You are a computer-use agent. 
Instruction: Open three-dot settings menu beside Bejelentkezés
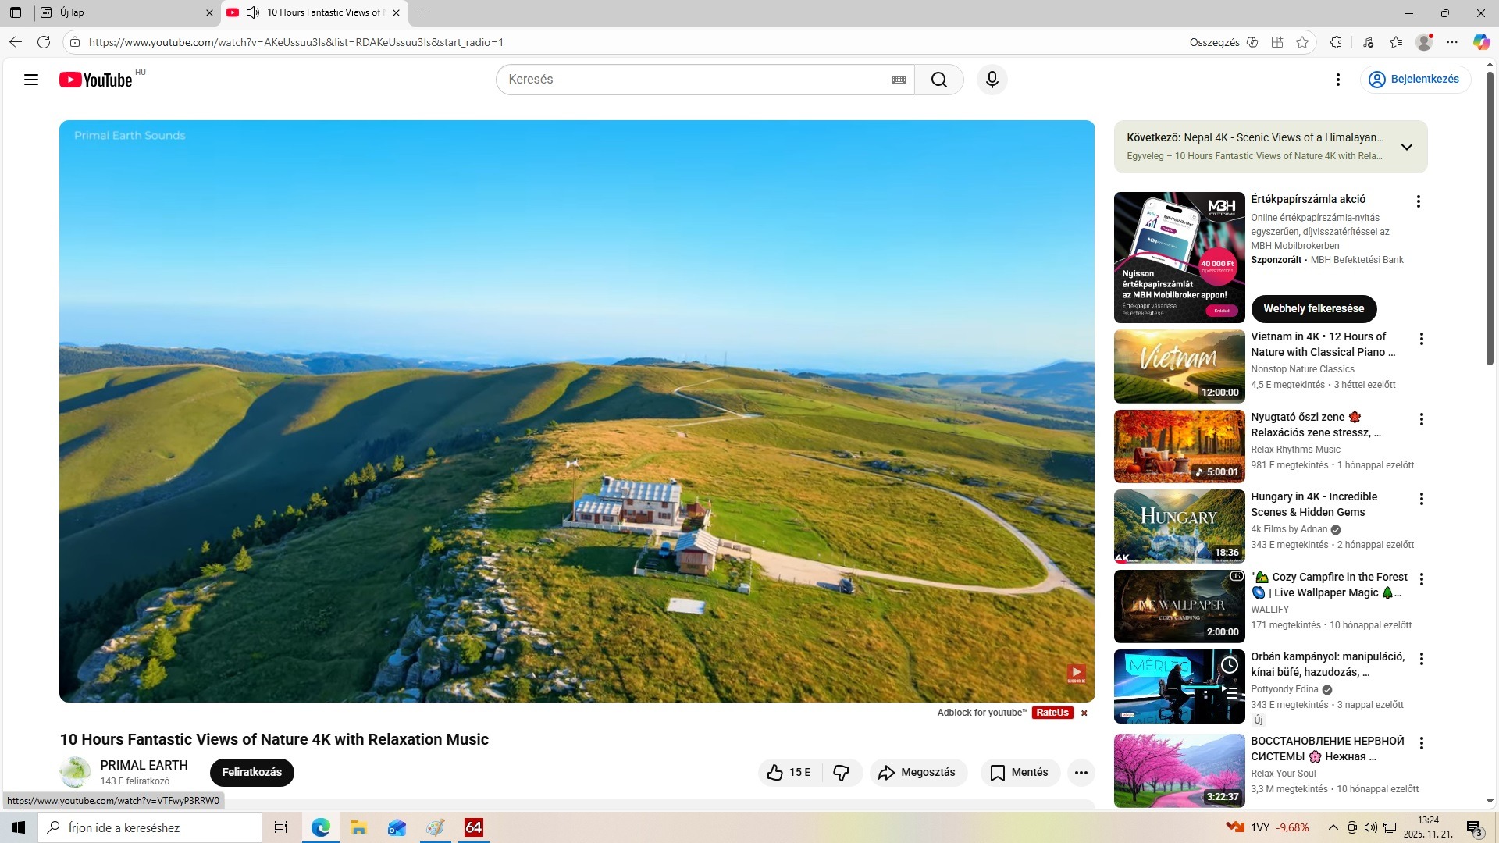pyautogui.click(x=1337, y=80)
